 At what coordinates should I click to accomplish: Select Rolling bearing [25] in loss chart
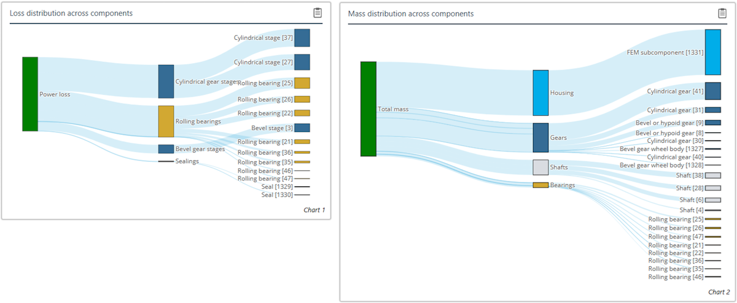click(302, 83)
